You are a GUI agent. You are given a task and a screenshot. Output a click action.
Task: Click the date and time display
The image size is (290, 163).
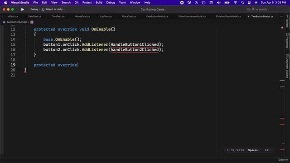tap(273, 3)
